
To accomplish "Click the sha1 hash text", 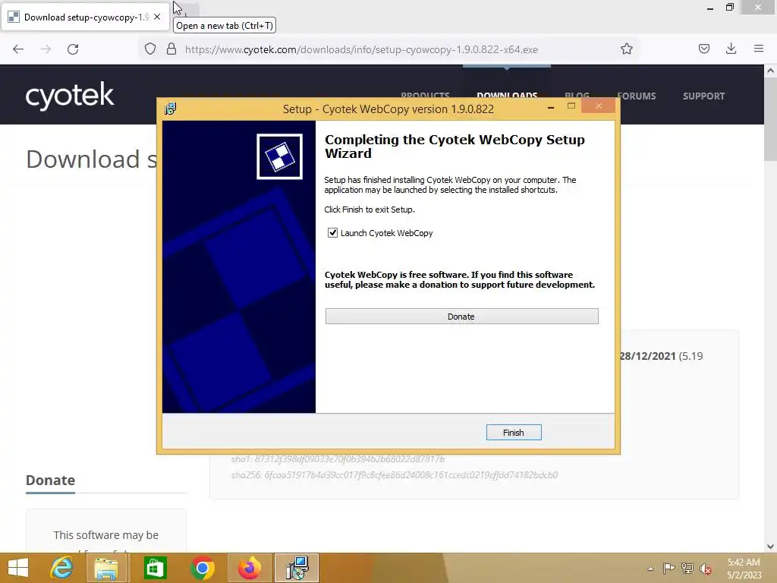I will point(338,459).
